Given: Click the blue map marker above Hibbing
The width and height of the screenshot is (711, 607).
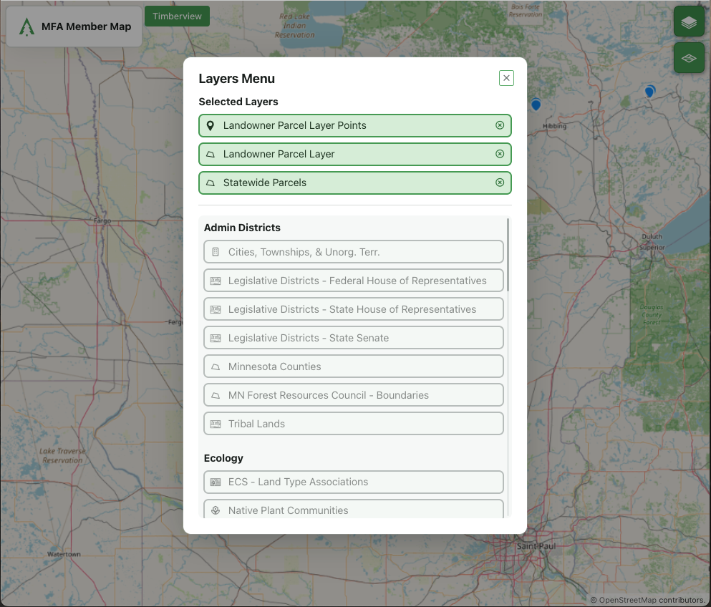Looking at the screenshot, I should click(x=536, y=105).
